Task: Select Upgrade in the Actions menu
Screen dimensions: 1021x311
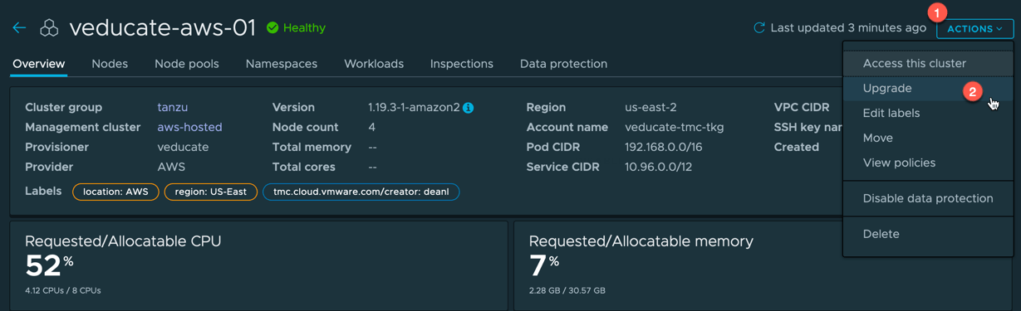Action: tap(928, 88)
